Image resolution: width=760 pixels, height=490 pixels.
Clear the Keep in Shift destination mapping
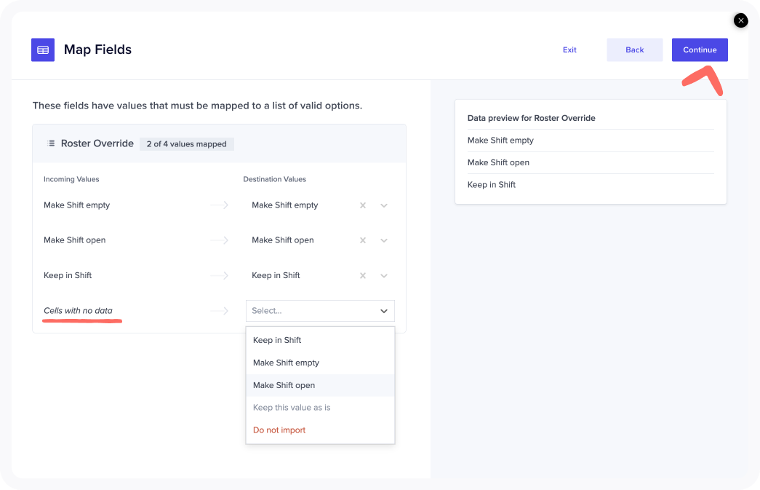(363, 275)
